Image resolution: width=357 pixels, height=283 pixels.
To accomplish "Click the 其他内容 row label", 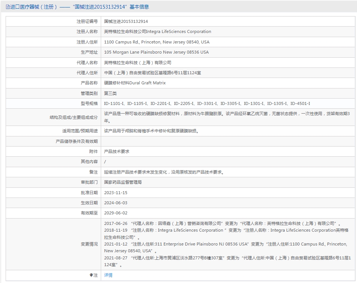I will click(89, 162).
